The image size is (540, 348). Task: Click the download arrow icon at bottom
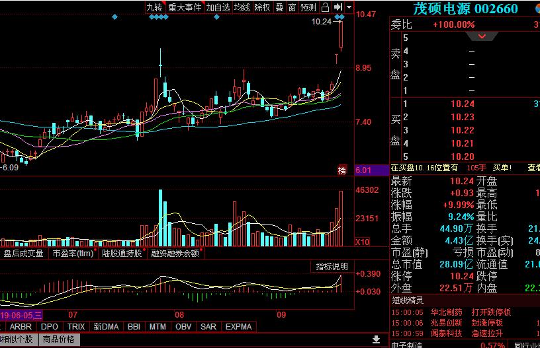(376, 339)
